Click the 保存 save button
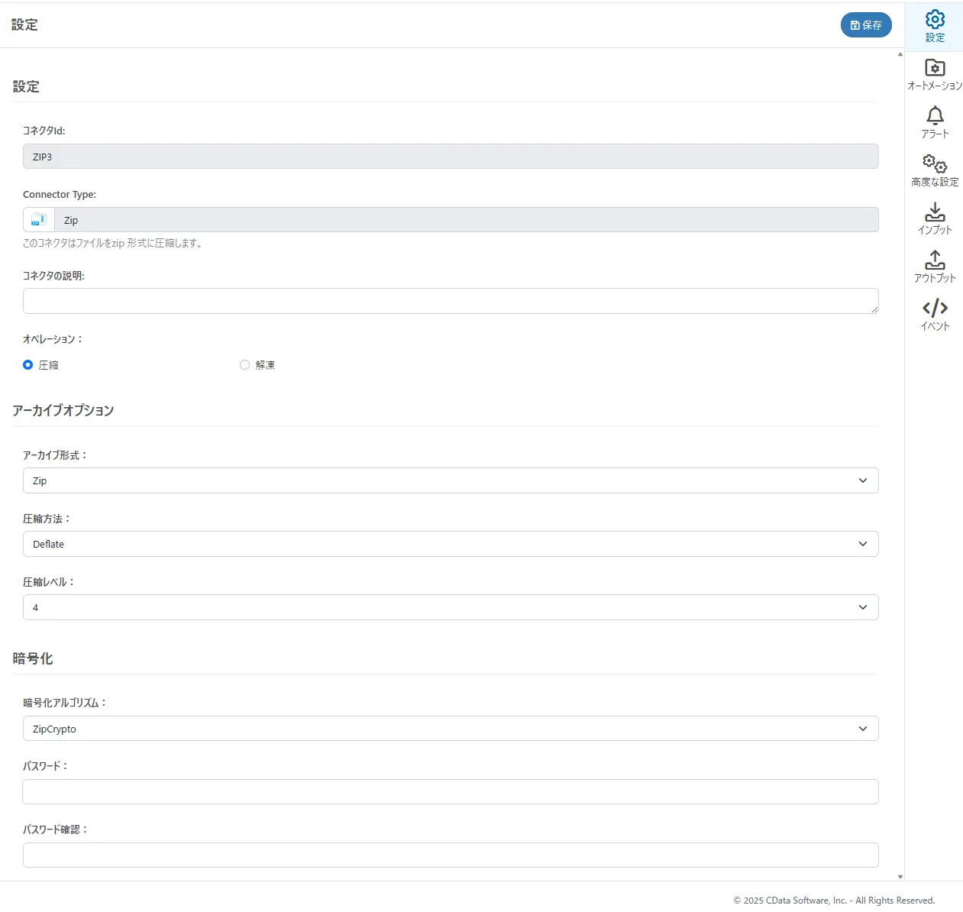Screen dimensions: 963x912 866,25
